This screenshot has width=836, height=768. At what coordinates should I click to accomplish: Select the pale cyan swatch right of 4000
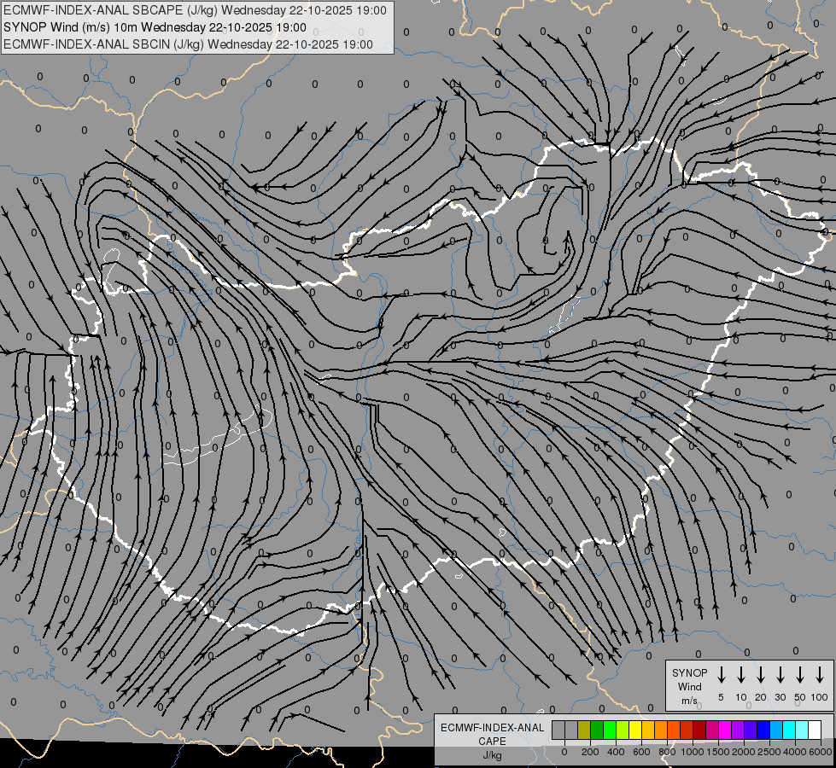(803, 730)
